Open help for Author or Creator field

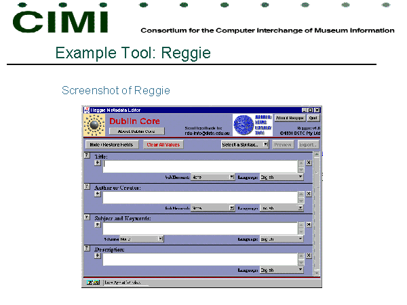(x=87, y=186)
